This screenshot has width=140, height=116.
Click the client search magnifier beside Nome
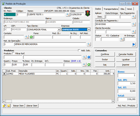pos(68,15)
